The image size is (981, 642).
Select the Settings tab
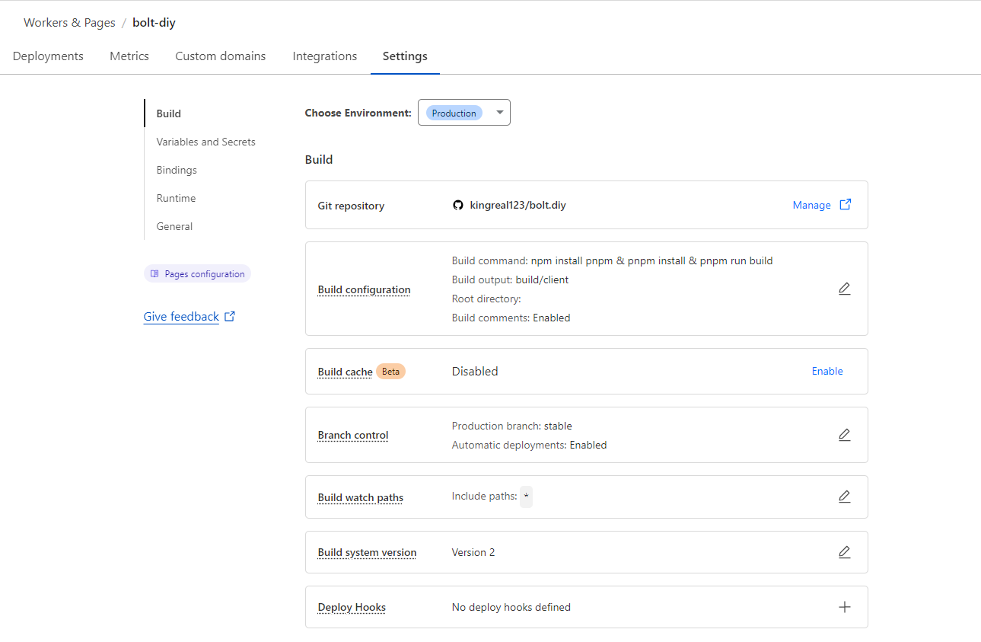405,56
